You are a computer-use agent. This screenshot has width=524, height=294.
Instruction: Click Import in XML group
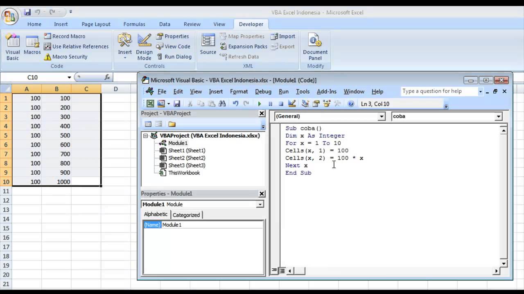point(283,36)
